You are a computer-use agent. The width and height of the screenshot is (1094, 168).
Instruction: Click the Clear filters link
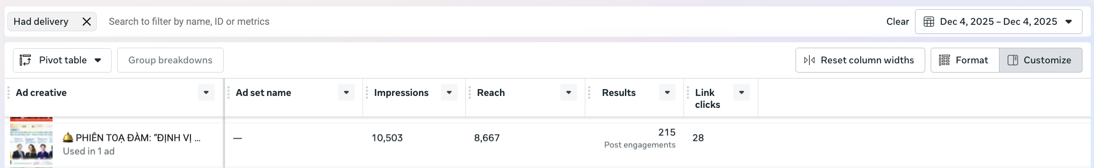pos(898,22)
